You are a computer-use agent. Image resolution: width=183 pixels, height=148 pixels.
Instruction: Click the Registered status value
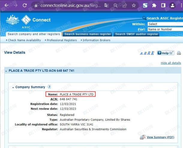[67, 115]
